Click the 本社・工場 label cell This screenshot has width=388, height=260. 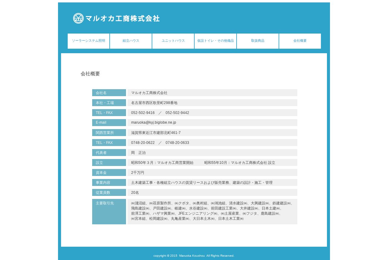tap(109, 103)
